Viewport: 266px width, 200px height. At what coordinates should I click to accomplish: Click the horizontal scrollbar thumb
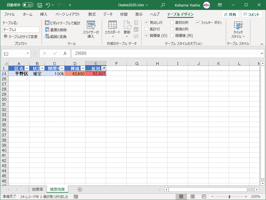tap(208, 190)
